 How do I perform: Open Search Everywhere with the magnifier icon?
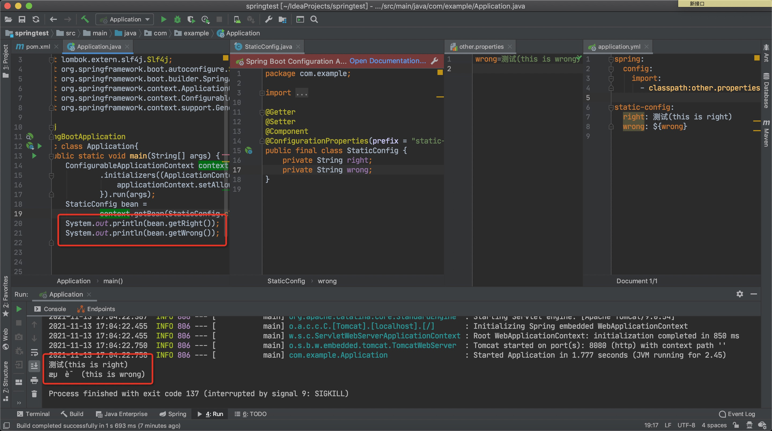pyautogui.click(x=314, y=19)
